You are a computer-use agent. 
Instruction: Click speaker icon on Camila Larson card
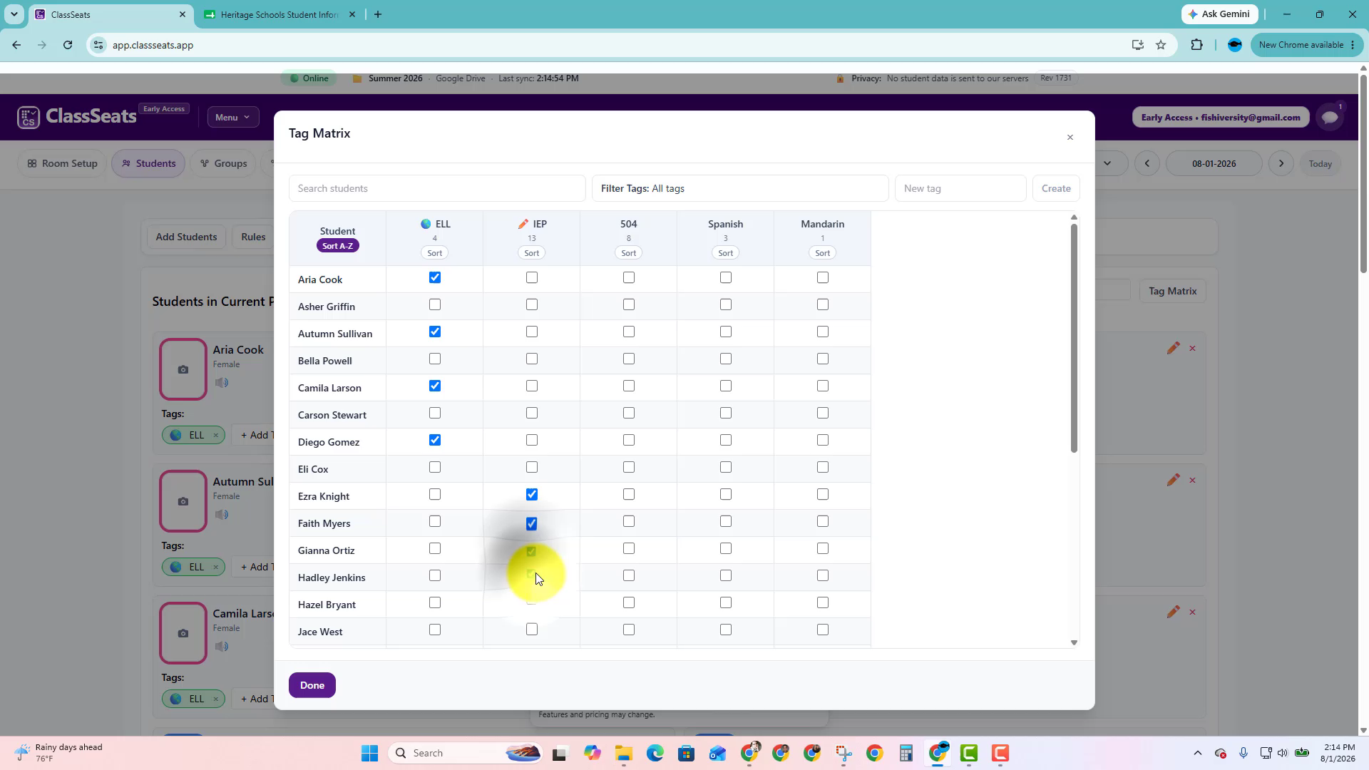click(222, 647)
